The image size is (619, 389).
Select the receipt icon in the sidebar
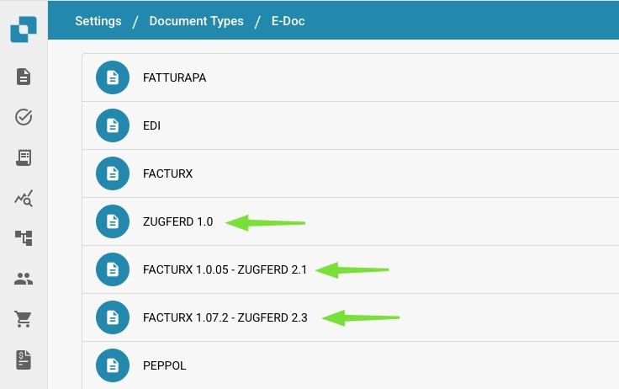24,157
